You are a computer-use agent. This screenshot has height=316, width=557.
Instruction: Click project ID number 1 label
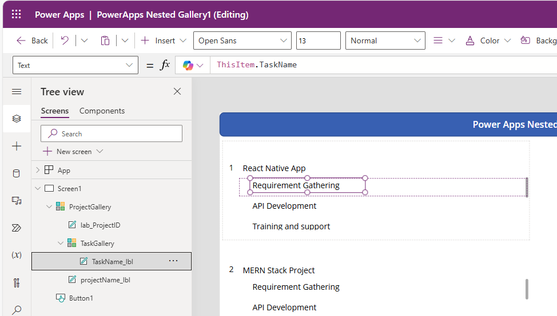click(231, 168)
